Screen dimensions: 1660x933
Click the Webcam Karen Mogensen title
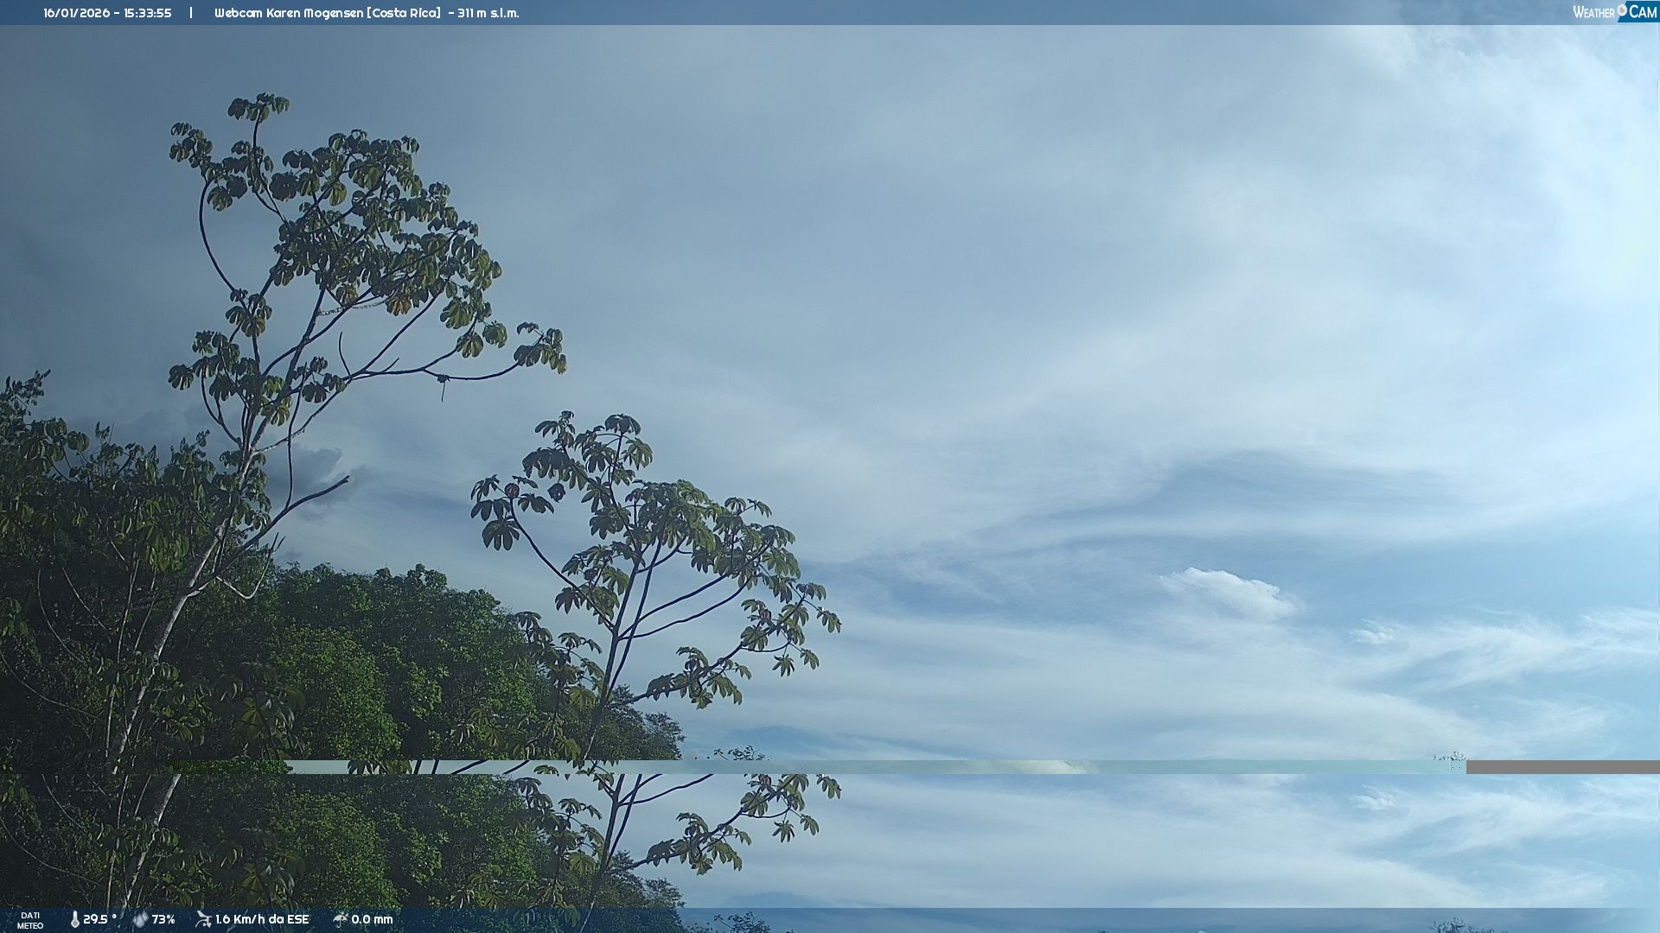289,13
